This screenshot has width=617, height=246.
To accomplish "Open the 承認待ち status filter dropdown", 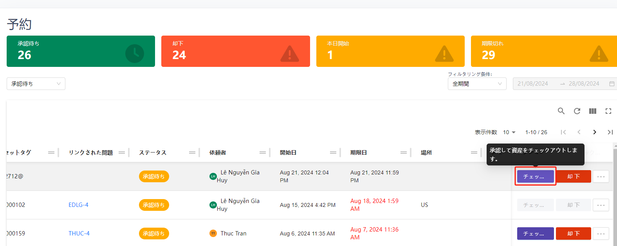I will [x=36, y=84].
